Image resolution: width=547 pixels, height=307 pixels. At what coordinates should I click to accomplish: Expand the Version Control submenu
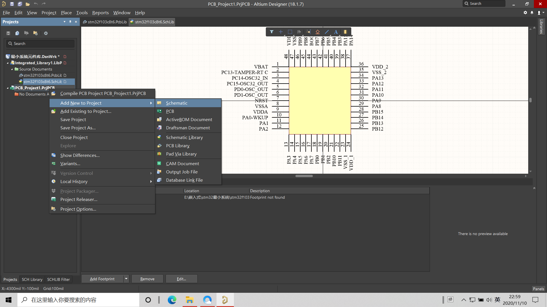coord(151,173)
